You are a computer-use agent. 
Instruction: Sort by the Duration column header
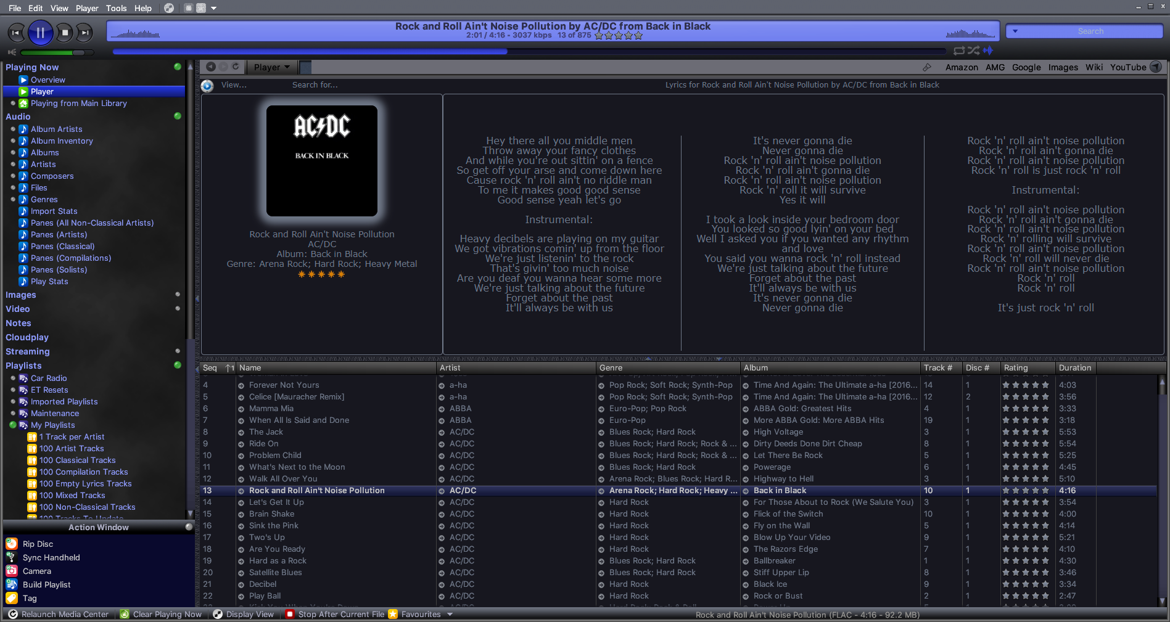(1075, 367)
